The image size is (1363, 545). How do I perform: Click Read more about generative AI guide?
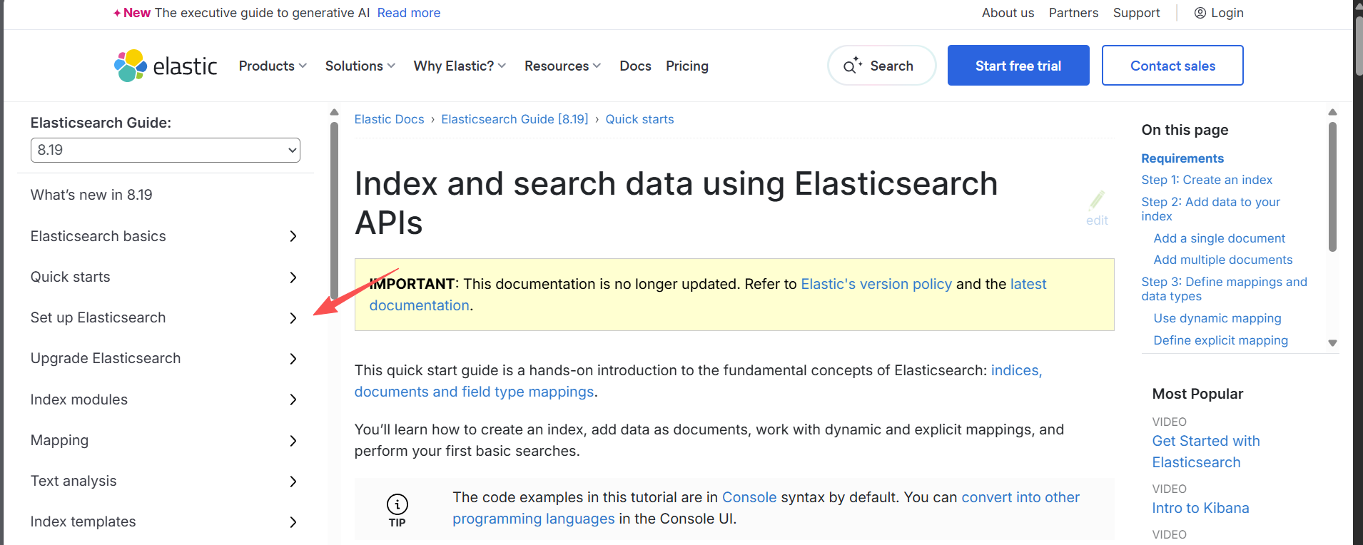409,13
